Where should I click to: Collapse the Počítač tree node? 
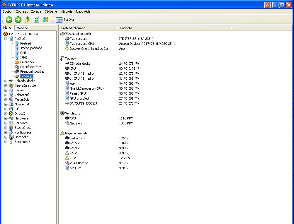pos(6,39)
